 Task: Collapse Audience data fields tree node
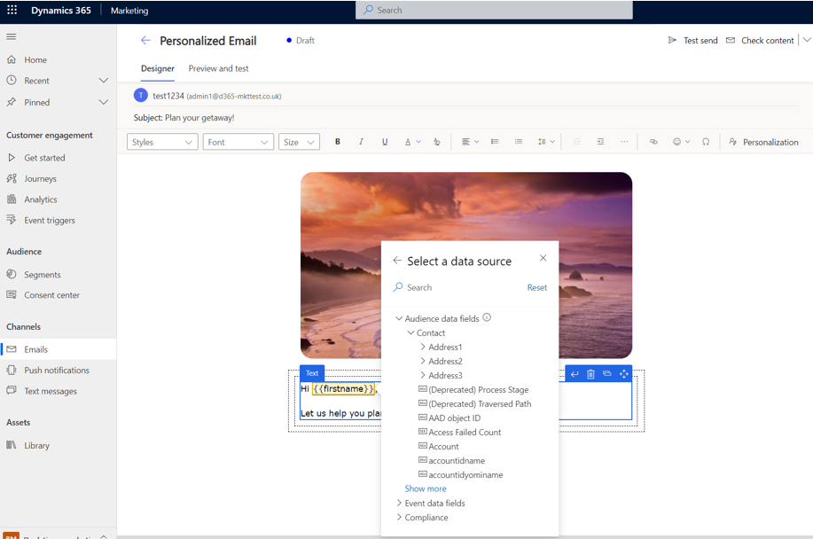pos(399,318)
